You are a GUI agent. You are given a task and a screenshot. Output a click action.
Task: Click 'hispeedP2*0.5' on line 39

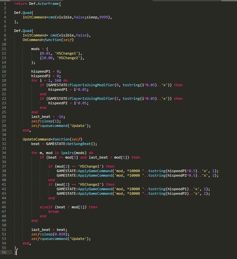(181, 175)
